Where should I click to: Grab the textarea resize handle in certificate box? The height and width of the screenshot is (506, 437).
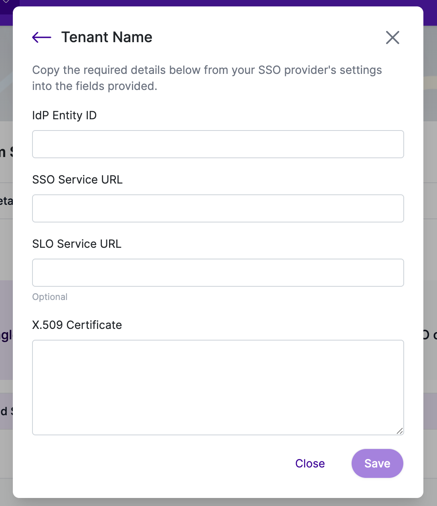pos(400,431)
